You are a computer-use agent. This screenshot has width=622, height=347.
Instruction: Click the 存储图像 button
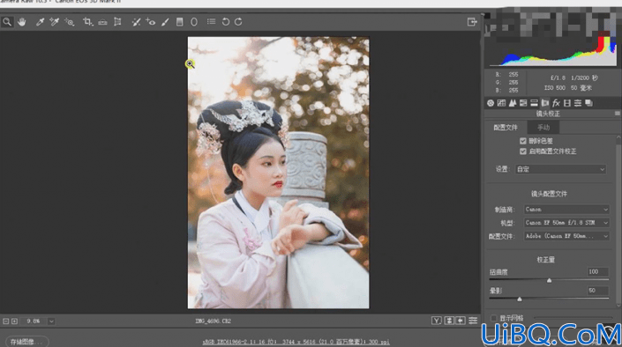(x=26, y=342)
